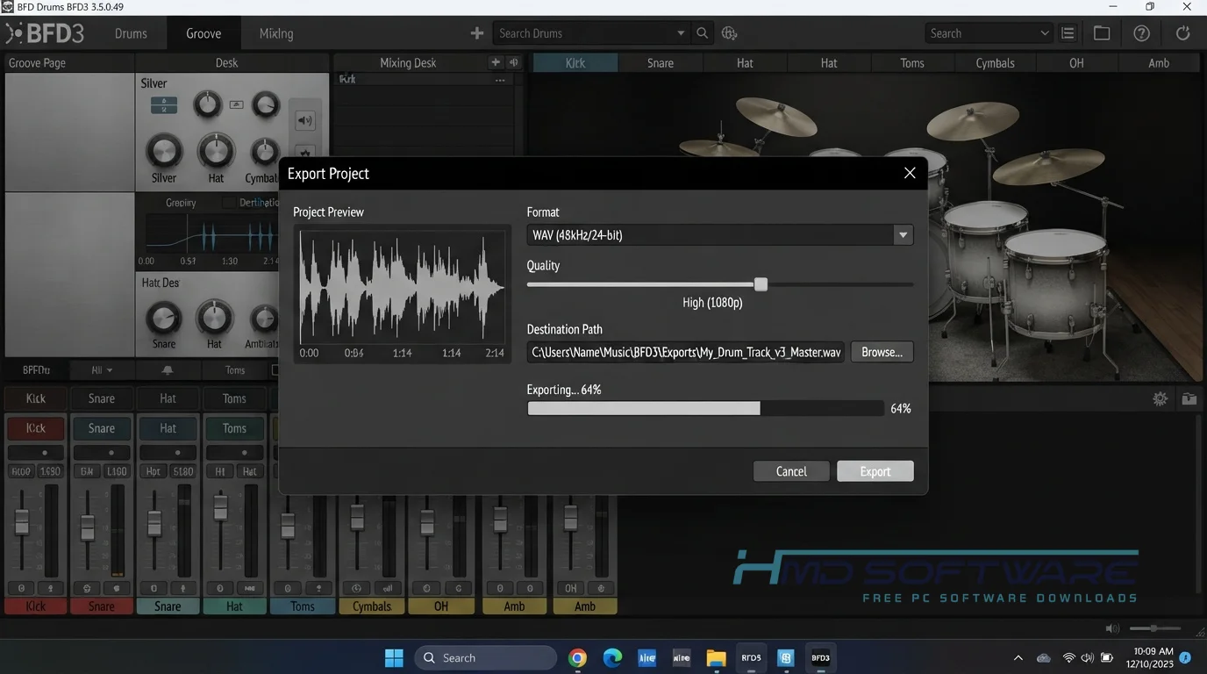Click the Browse... button

882,352
